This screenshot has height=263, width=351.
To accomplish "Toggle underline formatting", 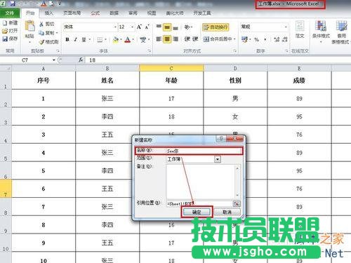I will pos(84,40).
